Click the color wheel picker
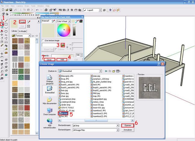Image resolution: width=195 pixels, height=141 pixels. click(x=64, y=30)
